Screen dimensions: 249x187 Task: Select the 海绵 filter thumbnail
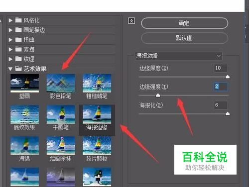pos(24,146)
